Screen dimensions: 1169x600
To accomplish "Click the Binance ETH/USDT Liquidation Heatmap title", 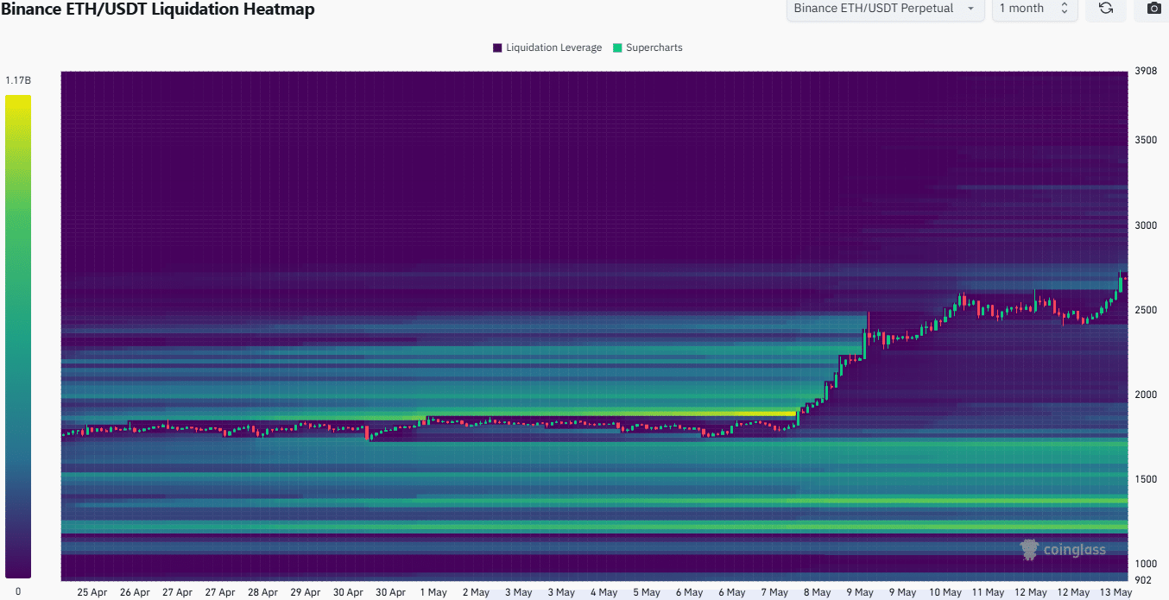I will pos(158,9).
